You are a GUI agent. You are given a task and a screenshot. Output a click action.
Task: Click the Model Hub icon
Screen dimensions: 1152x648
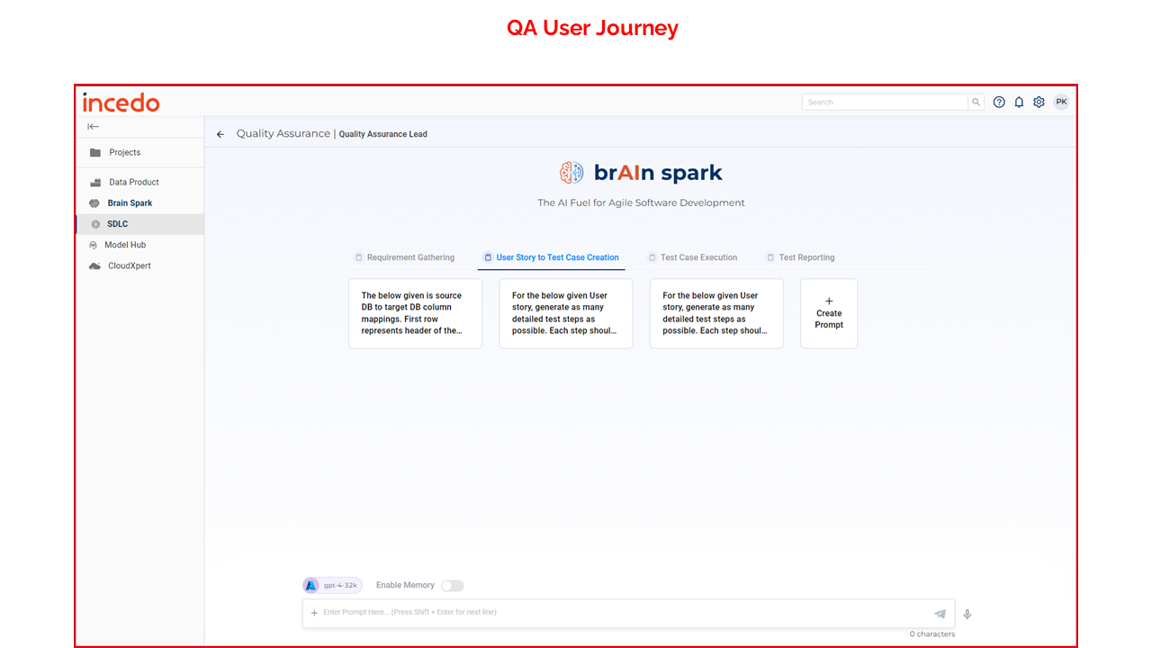[94, 245]
